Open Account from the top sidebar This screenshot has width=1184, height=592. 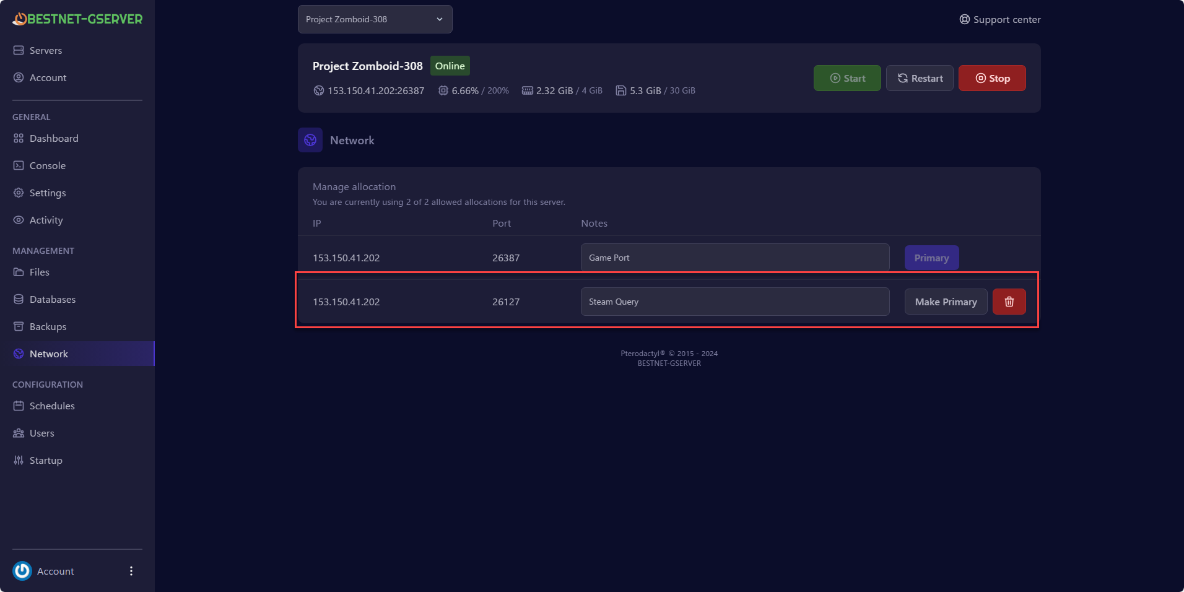48,77
